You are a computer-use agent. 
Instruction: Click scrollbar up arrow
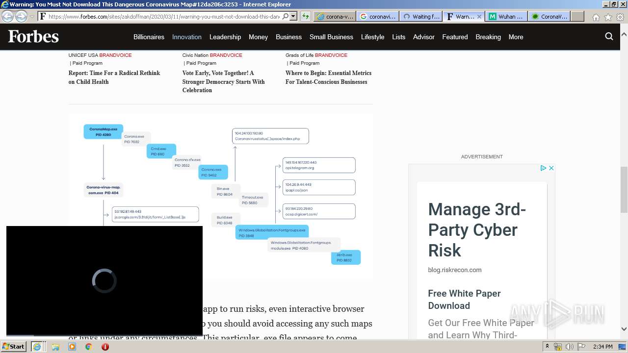click(x=624, y=35)
